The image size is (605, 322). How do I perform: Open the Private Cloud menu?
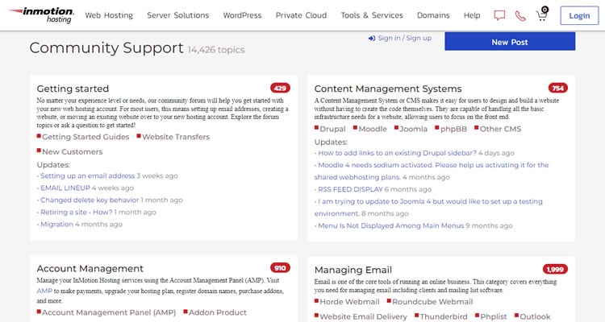[x=301, y=15]
